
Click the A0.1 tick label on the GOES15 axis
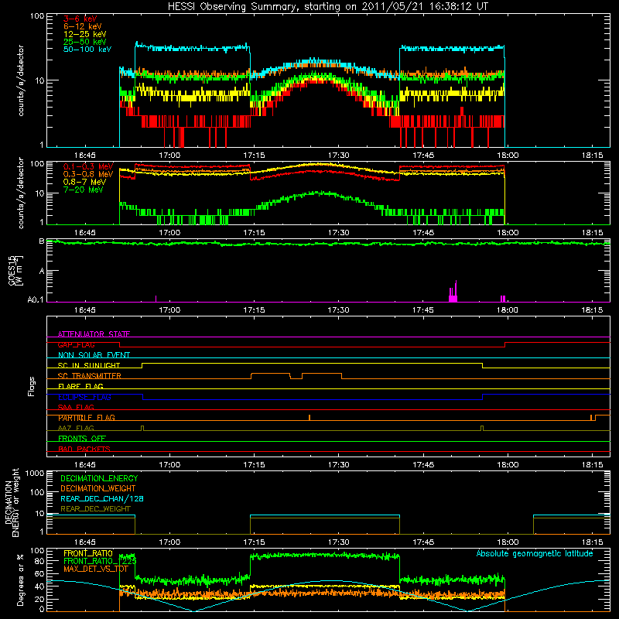tap(36, 300)
